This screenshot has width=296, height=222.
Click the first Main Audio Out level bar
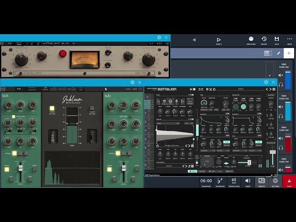288,80
